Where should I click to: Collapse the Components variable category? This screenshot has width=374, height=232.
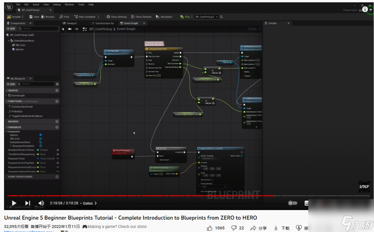(x=7, y=132)
